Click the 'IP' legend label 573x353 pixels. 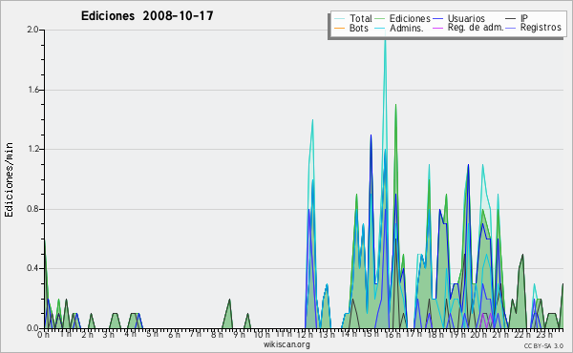coord(524,18)
